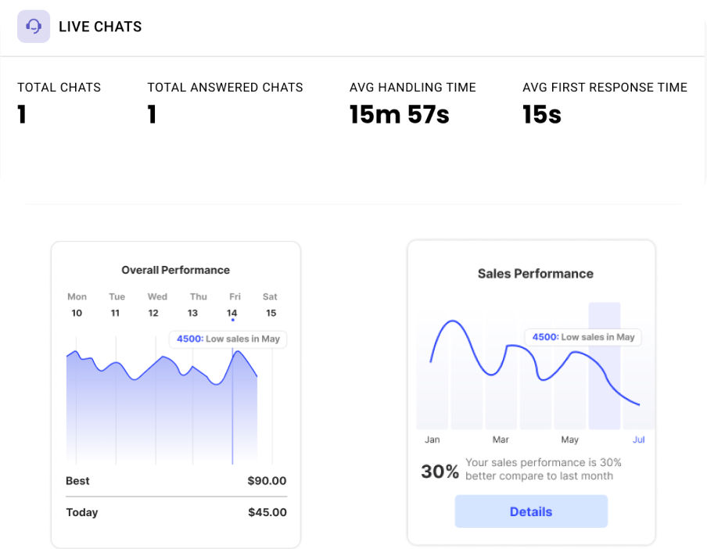Viewport: 707px width, 549px height.
Task: Click the '4500: Low sales in May' tooltip in Sales Performance
Action: 584,336
